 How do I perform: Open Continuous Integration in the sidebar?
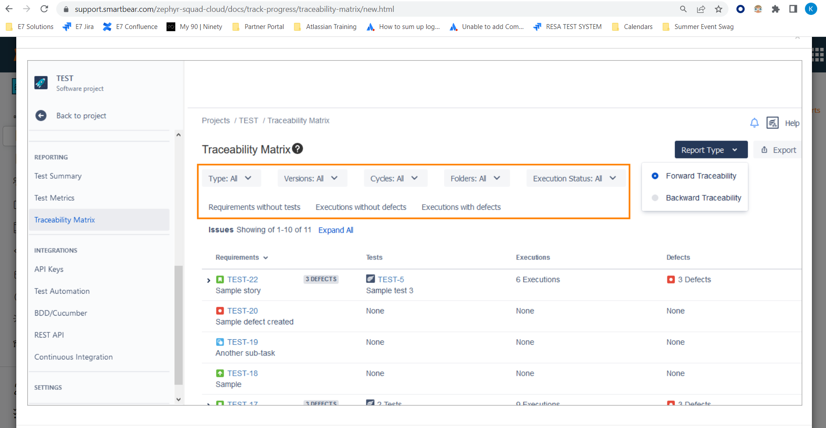tap(73, 356)
